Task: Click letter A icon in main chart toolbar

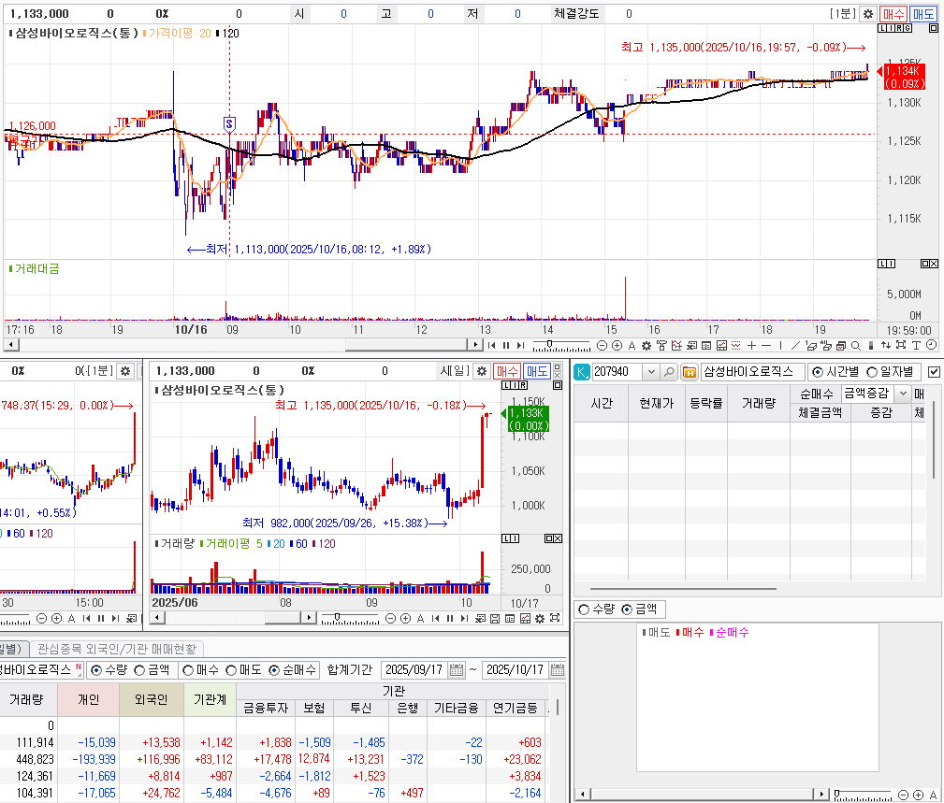Action: tap(632, 345)
